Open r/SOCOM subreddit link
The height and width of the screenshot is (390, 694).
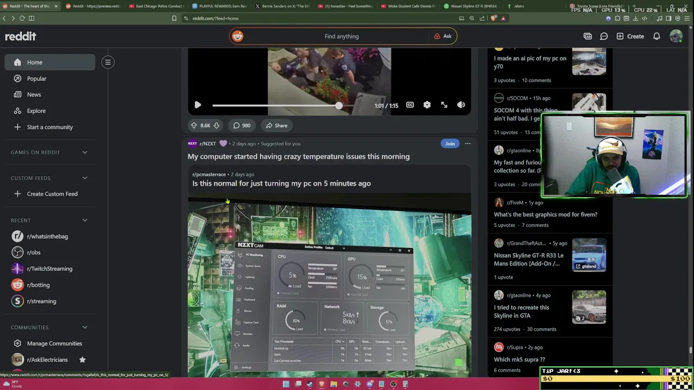(x=517, y=98)
